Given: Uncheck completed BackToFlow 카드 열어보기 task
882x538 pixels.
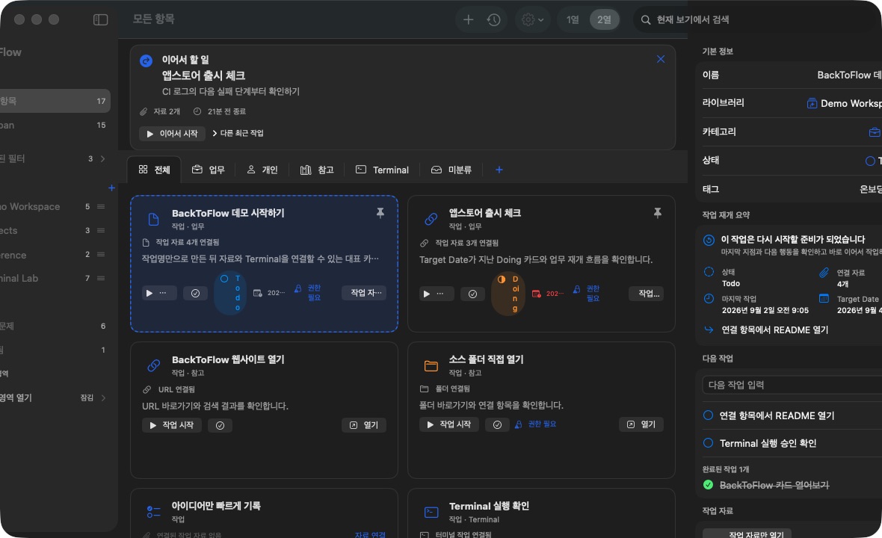Looking at the screenshot, I should pos(708,485).
